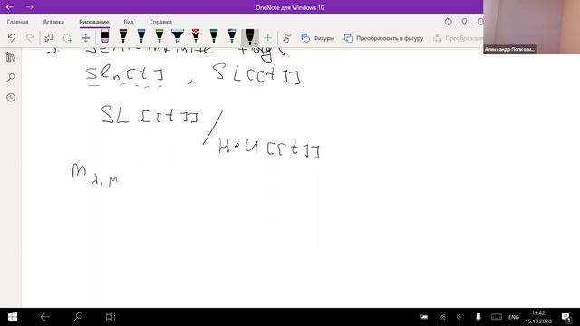Redo the last action
The width and height of the screenshot is (580, 326).
tap(30, 38)
